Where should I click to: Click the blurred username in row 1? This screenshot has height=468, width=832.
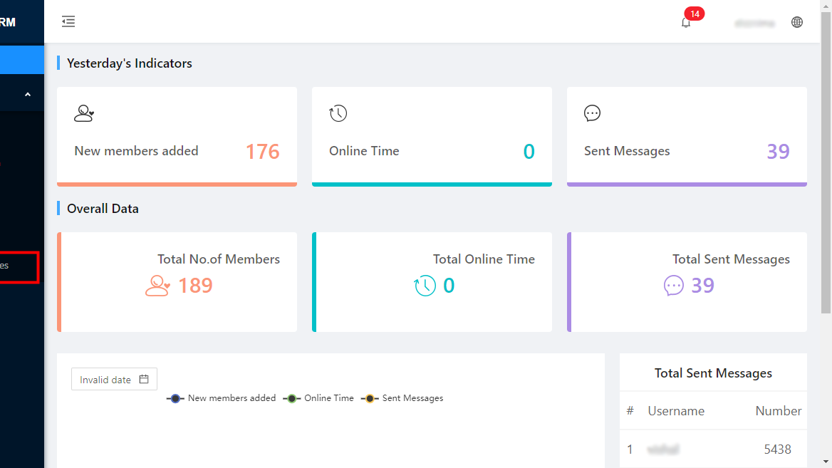pyautogui.click(x=663, y=449)
